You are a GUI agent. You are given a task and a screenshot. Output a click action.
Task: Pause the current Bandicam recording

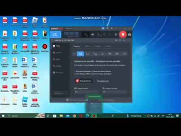click(116, 35)
